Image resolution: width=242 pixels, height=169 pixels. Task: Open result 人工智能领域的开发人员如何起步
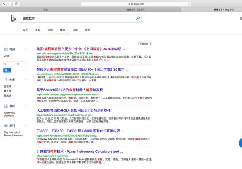pyautogui.click(x=73, y=110)
